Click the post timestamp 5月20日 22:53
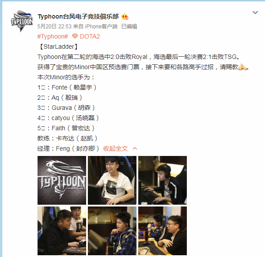 point(54,27)
